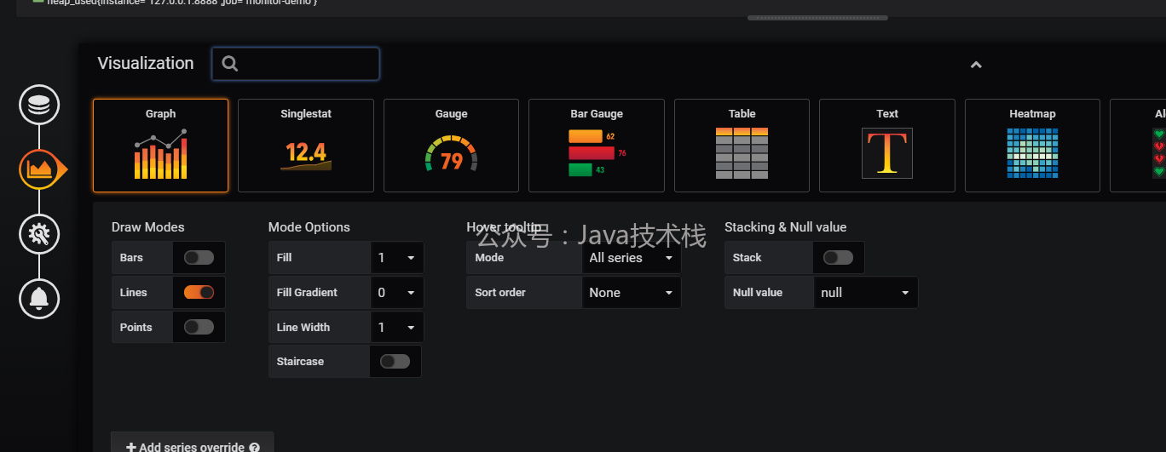This screenshot has height=452, width=1166.
Task: Click the help icon on Add series override
Action: point(255,447)
